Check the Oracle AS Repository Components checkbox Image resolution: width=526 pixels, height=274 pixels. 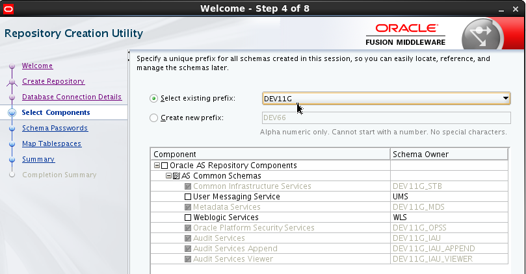tap(164, 166)
